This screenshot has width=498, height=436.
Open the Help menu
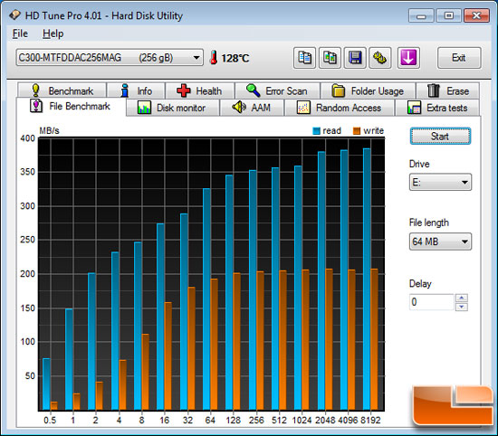click(53, 33)
